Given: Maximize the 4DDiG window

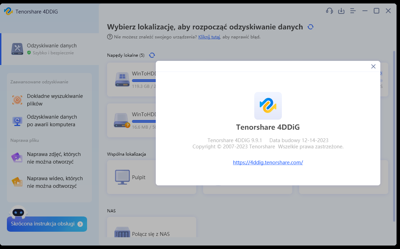Looking at the screenshot, I should coord(376,11).
